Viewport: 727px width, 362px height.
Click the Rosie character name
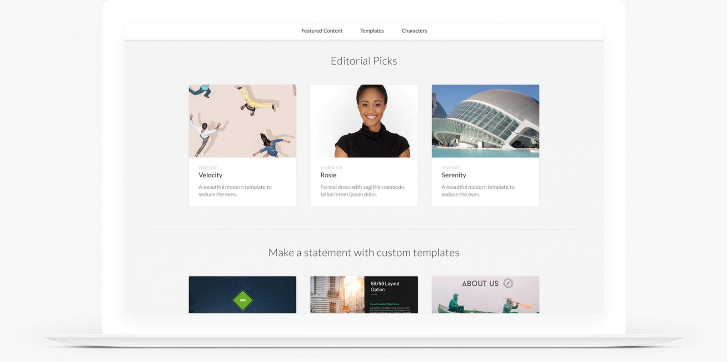pos(328,175)
